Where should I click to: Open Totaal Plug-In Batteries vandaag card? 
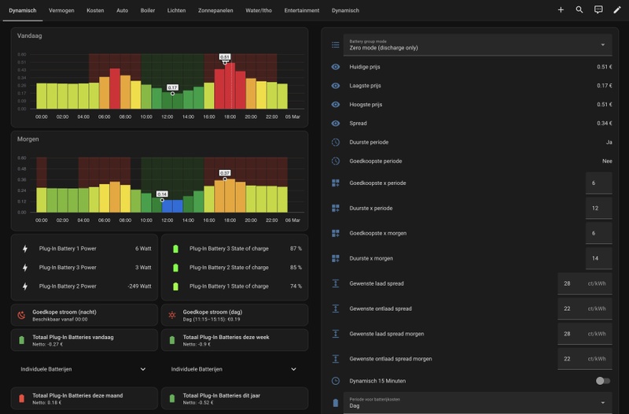coord(83,340)
